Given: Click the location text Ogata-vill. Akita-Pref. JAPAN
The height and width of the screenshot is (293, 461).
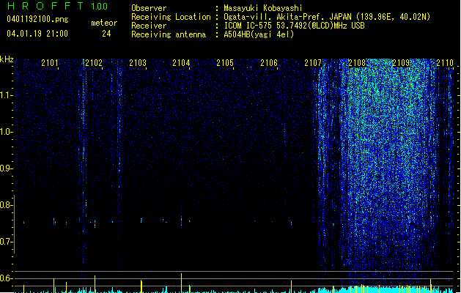Looking at the screenshot, I should 287,17.
